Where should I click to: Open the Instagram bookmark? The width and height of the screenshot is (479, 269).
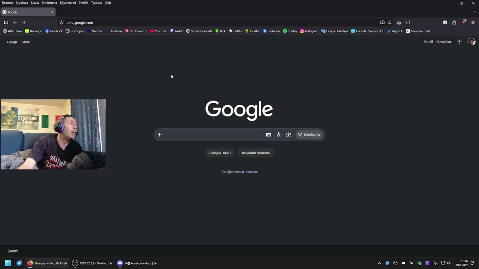coord(309,31)
